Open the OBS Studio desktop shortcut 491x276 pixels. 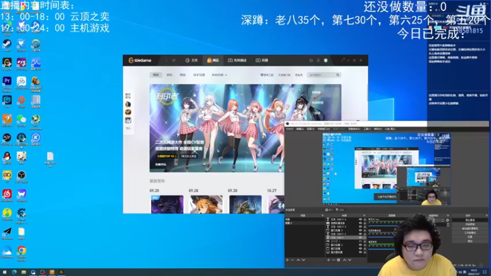click(21, 175)
